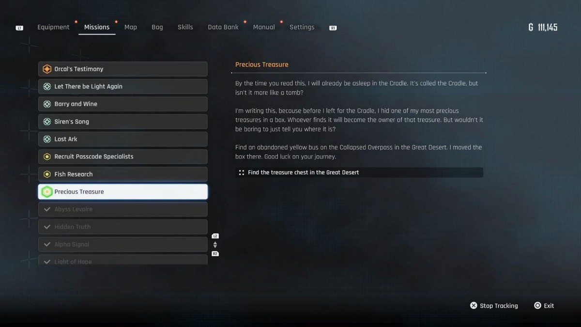The image size is (581, 327).
Task: Click the L2 scroll up indicator
Action: [x=215, y=236]
